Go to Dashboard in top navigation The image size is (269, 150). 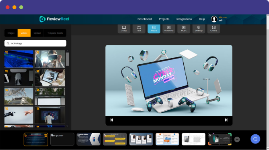[x=145, y=19]
